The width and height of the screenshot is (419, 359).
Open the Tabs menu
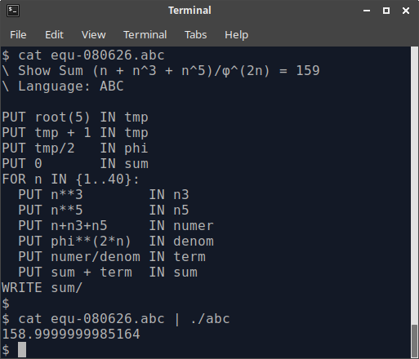pyautogui.click(x=196, y=35)
